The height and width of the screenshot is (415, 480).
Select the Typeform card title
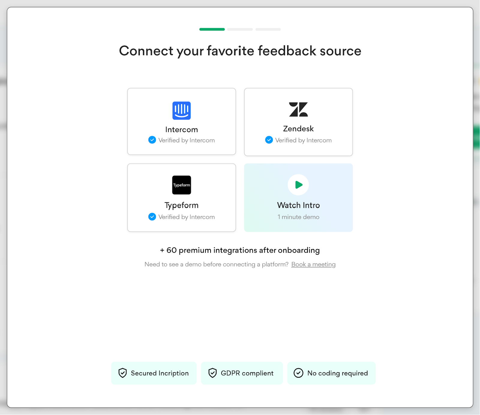pyautogui.click(x=181, y=205)
